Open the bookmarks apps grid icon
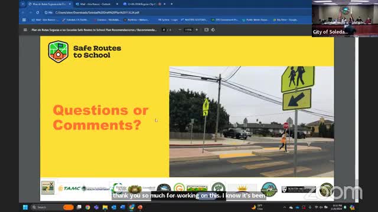The image size is (378, 212). click(x=24, y=20)
